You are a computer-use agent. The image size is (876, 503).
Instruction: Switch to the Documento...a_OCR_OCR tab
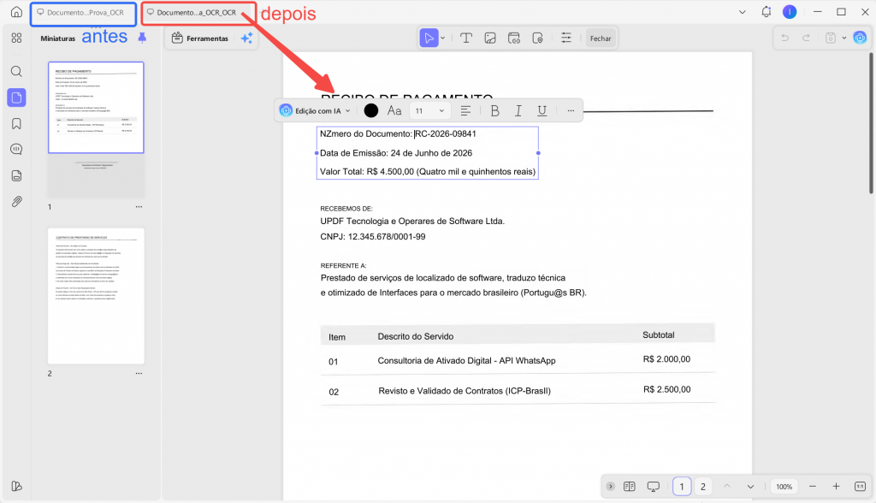tap(198, 14)
